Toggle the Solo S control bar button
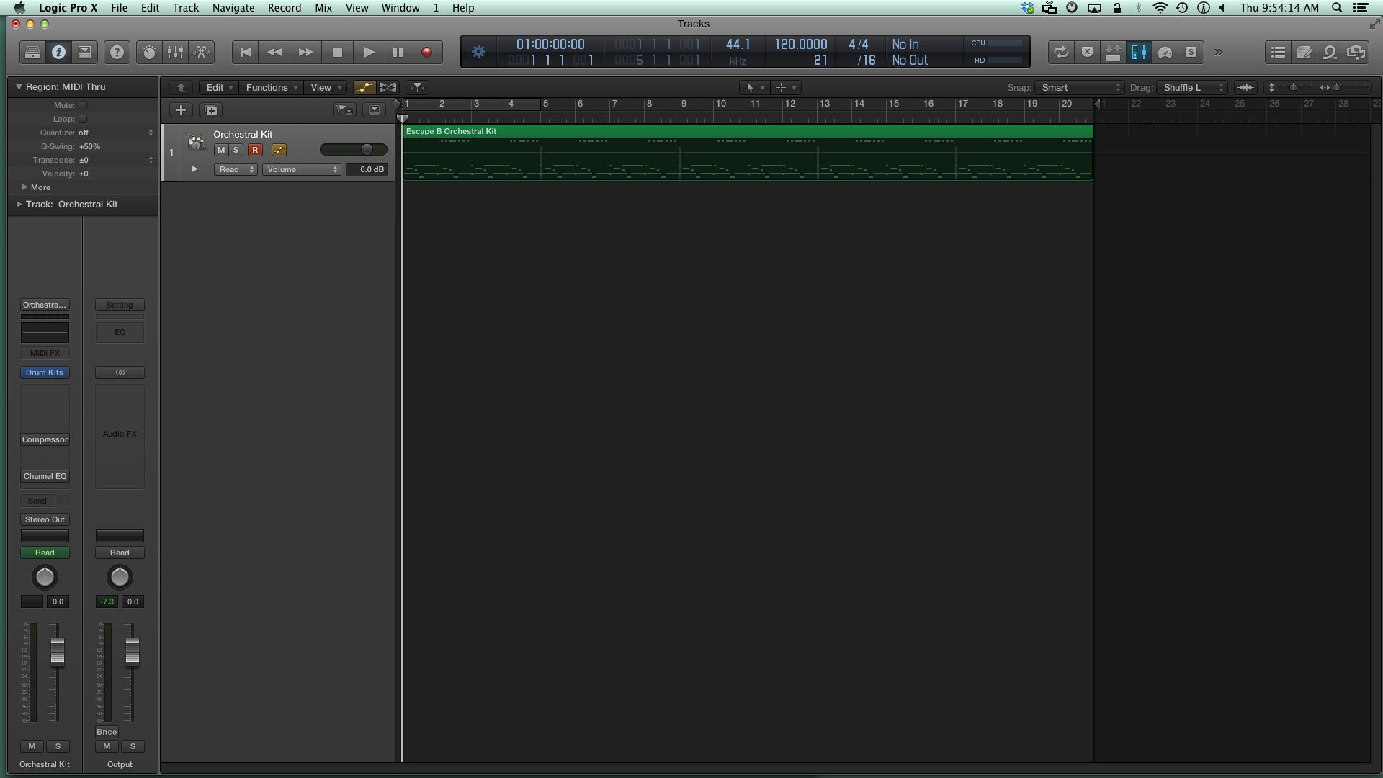The image size is (1383, 778). 1191,52
